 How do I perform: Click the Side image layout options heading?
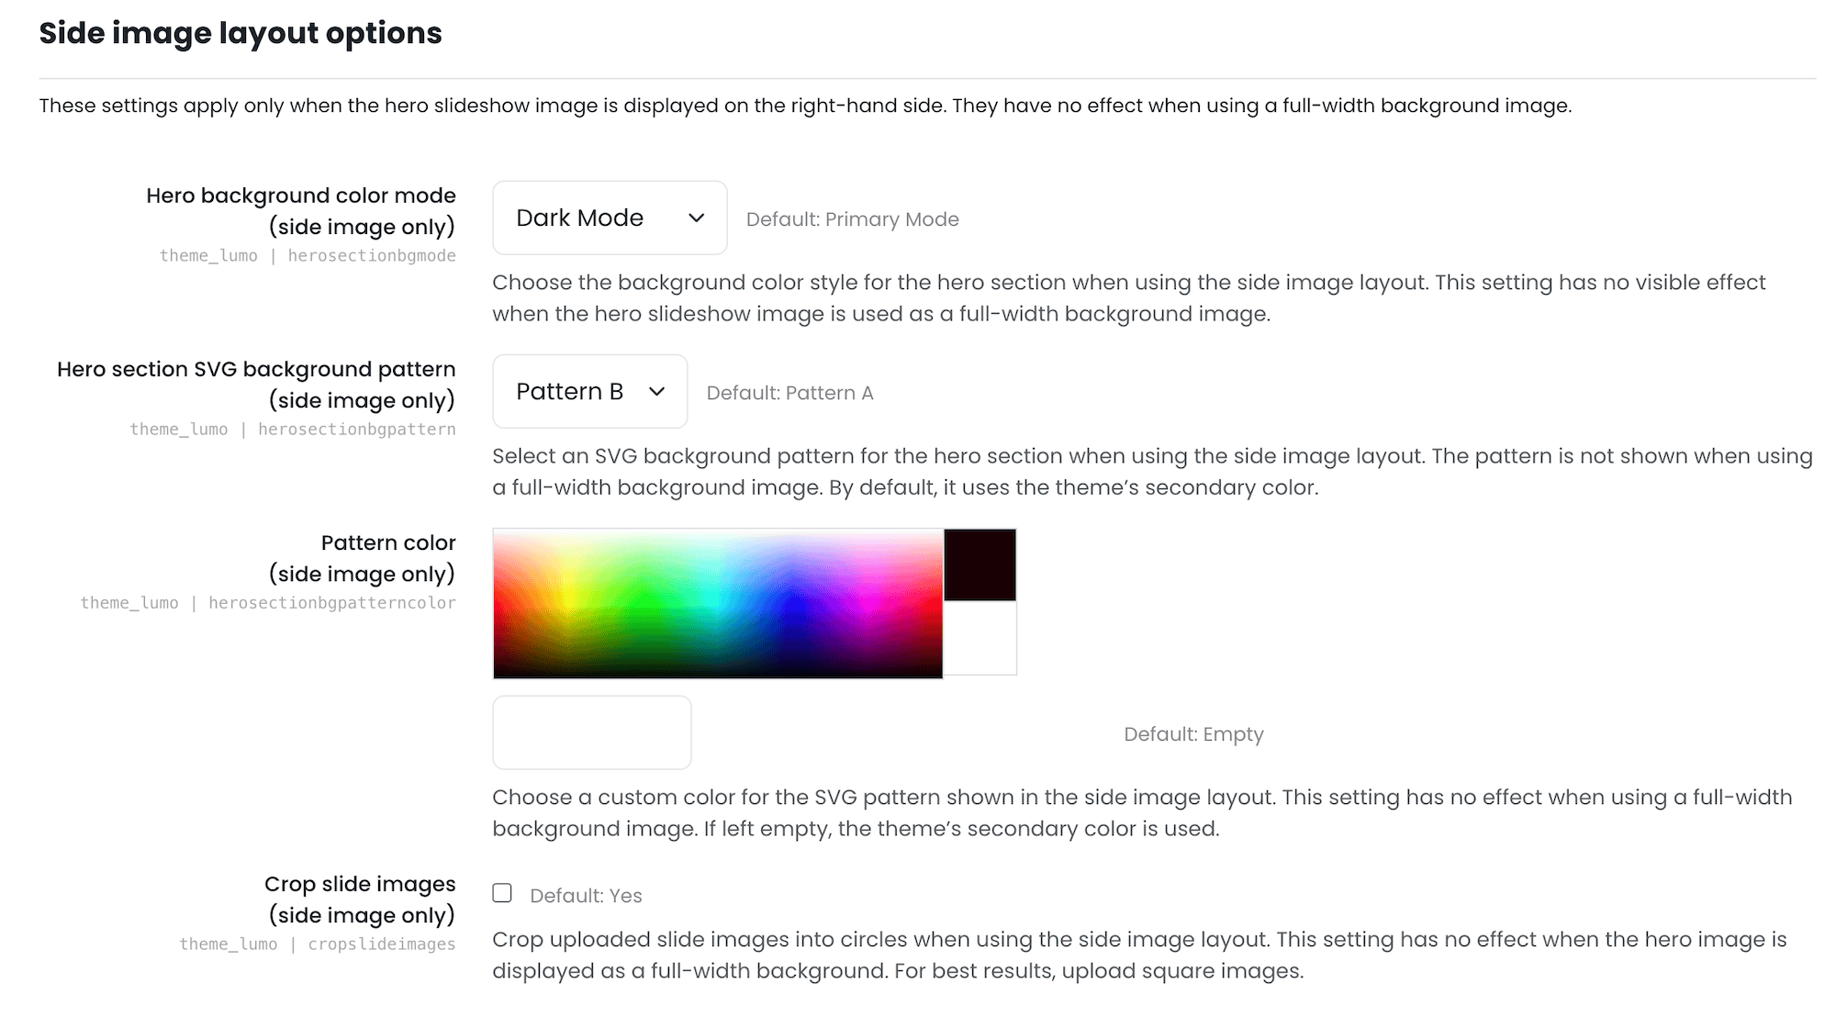click(x=241, y=33)
